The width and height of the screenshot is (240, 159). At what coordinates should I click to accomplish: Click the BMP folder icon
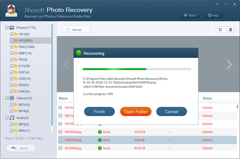coord(16,53)
